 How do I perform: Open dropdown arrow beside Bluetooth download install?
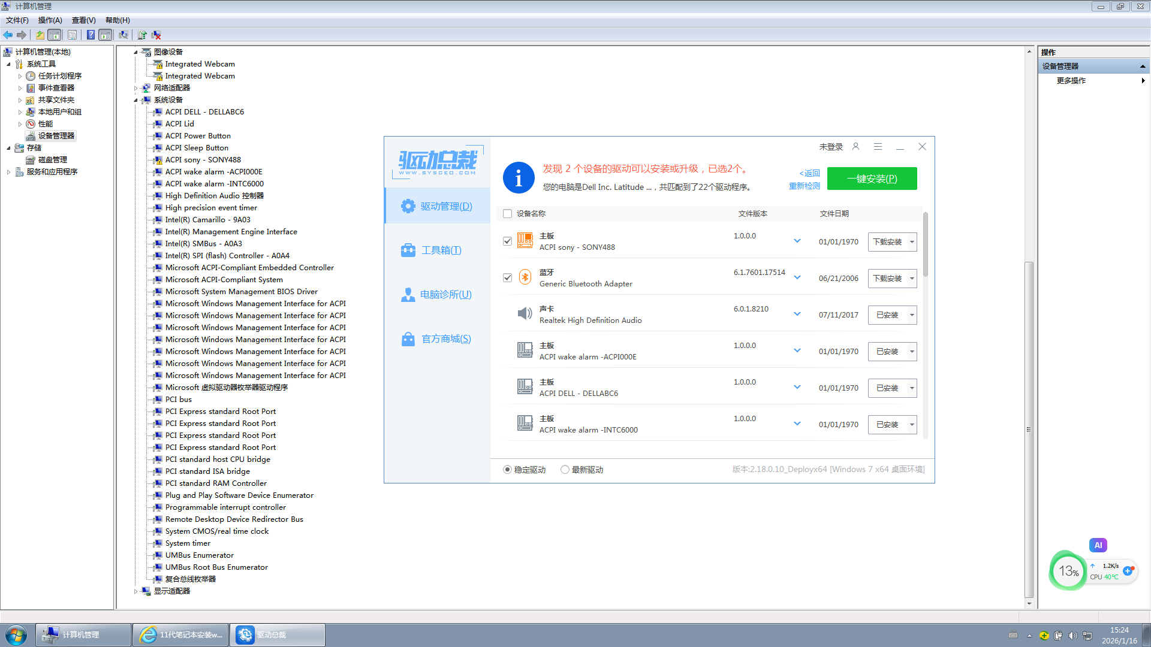click(912, 279)
